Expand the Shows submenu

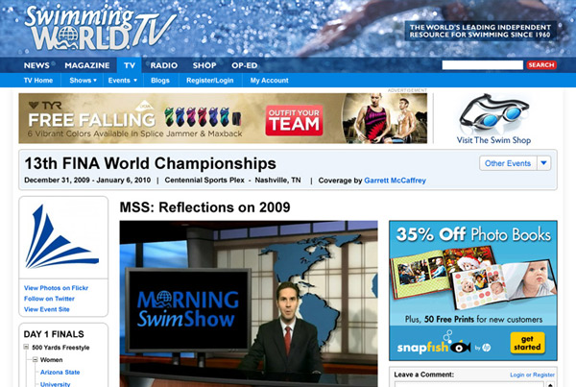tap(83, 80)
